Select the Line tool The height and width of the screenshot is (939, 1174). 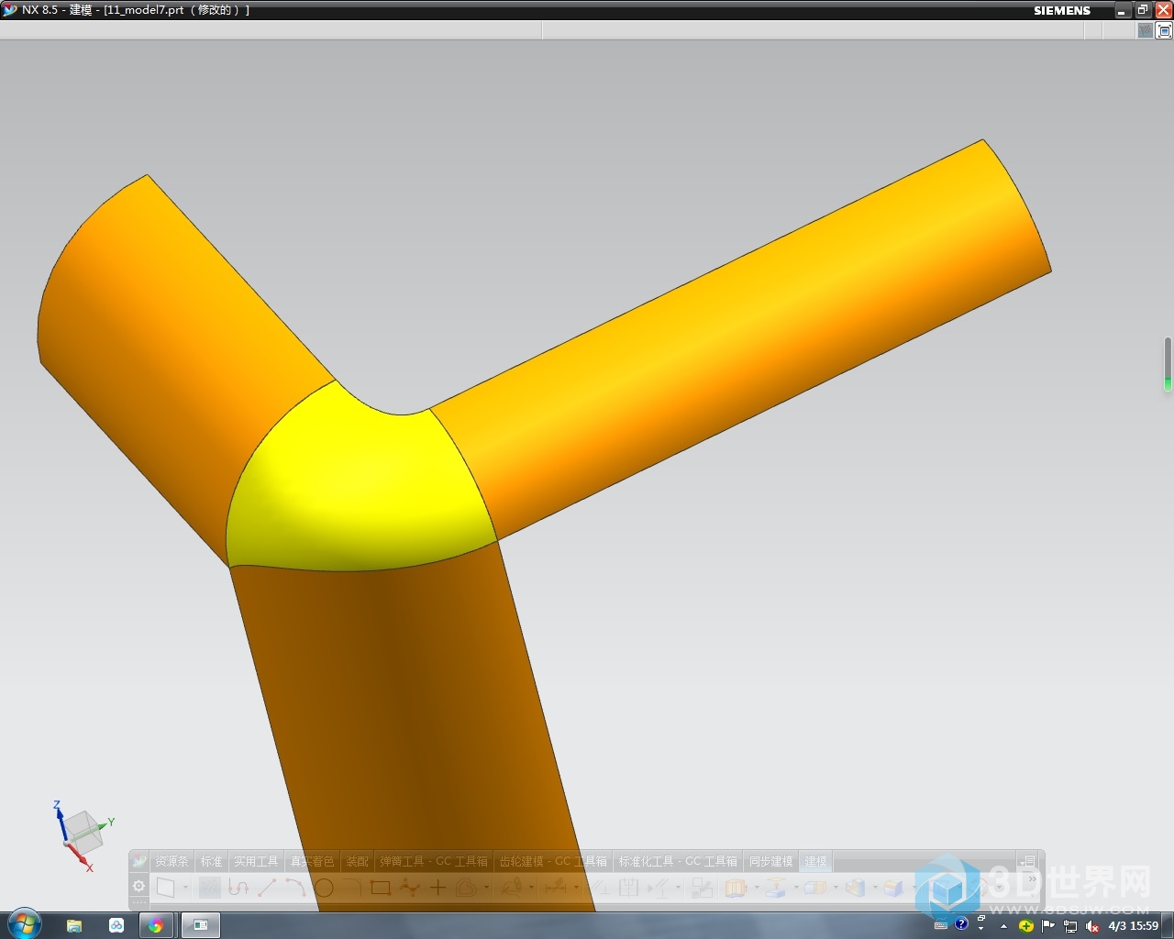267,887
